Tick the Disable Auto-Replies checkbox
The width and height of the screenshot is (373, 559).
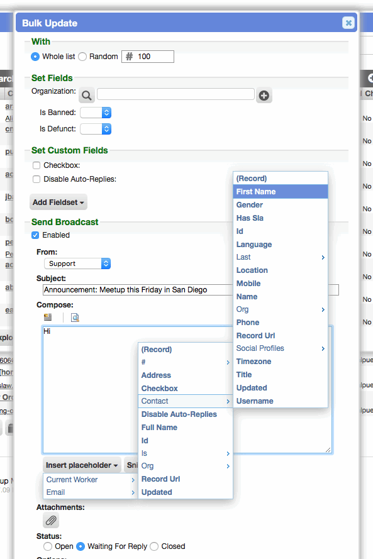point(36,179)
